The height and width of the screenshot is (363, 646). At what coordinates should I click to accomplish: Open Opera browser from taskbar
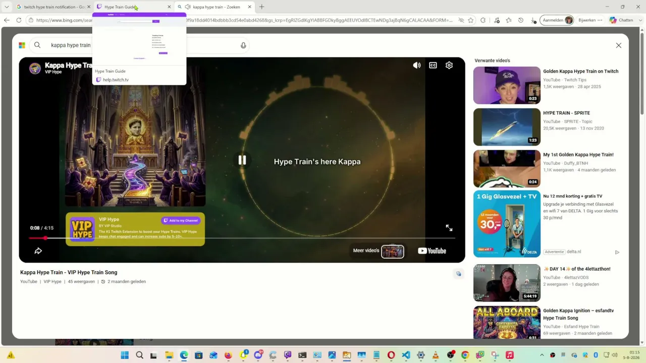click(x=391, y=355)
